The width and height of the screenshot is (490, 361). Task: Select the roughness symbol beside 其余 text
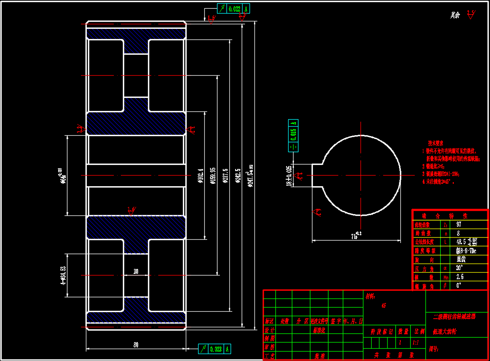coord(471,15)
